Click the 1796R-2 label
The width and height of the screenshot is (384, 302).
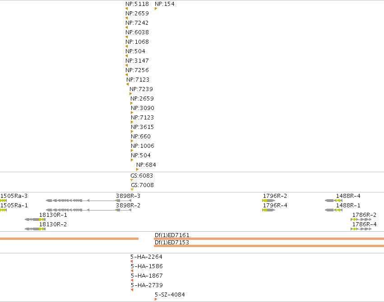coord(275,196)
